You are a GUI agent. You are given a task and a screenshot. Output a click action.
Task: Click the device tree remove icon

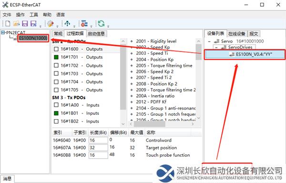point(84,24)
